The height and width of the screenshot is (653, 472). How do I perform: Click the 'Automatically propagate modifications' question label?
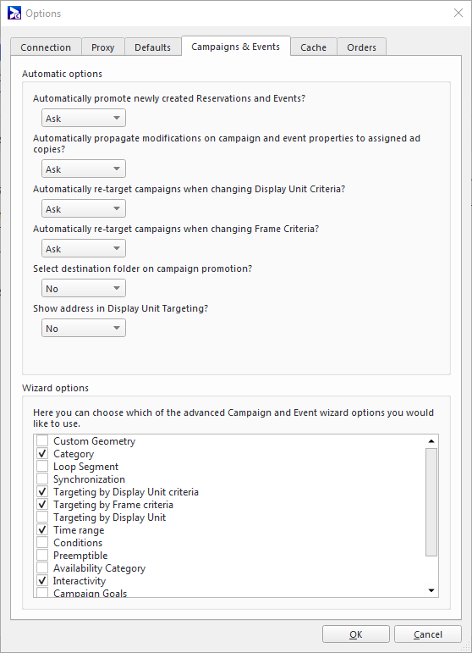(227, 143)
